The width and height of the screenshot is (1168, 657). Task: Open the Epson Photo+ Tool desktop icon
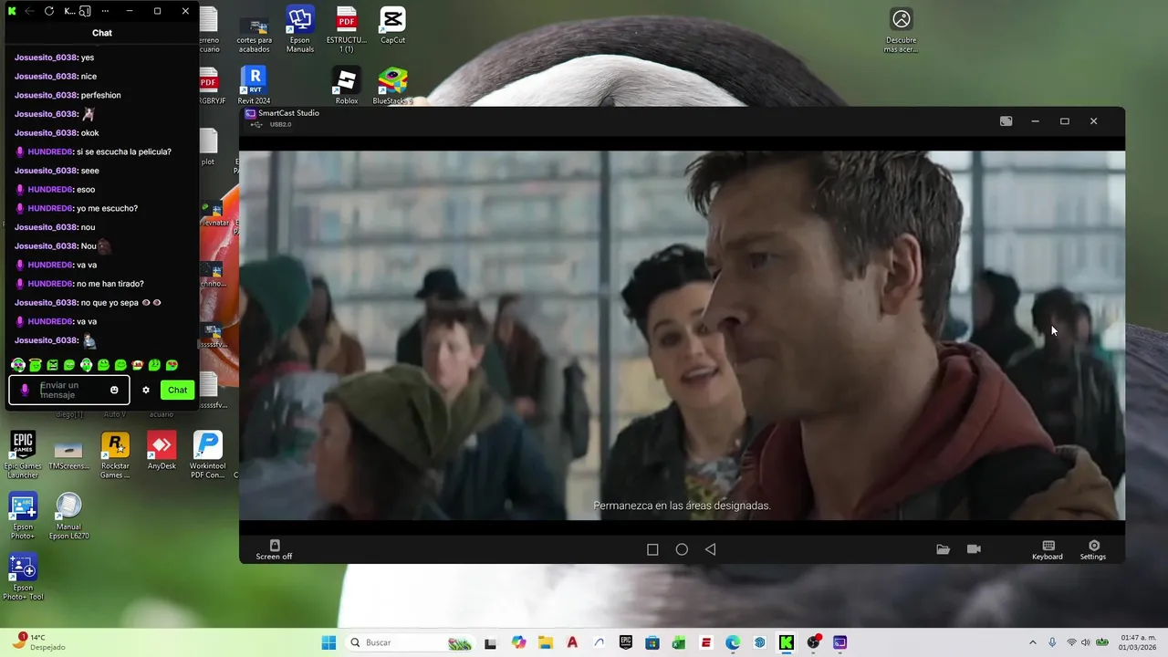[23, 577]
